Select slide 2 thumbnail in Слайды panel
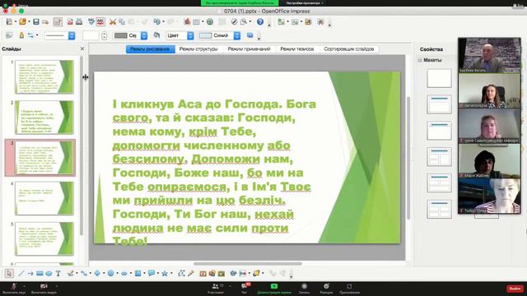 point(44,117)
